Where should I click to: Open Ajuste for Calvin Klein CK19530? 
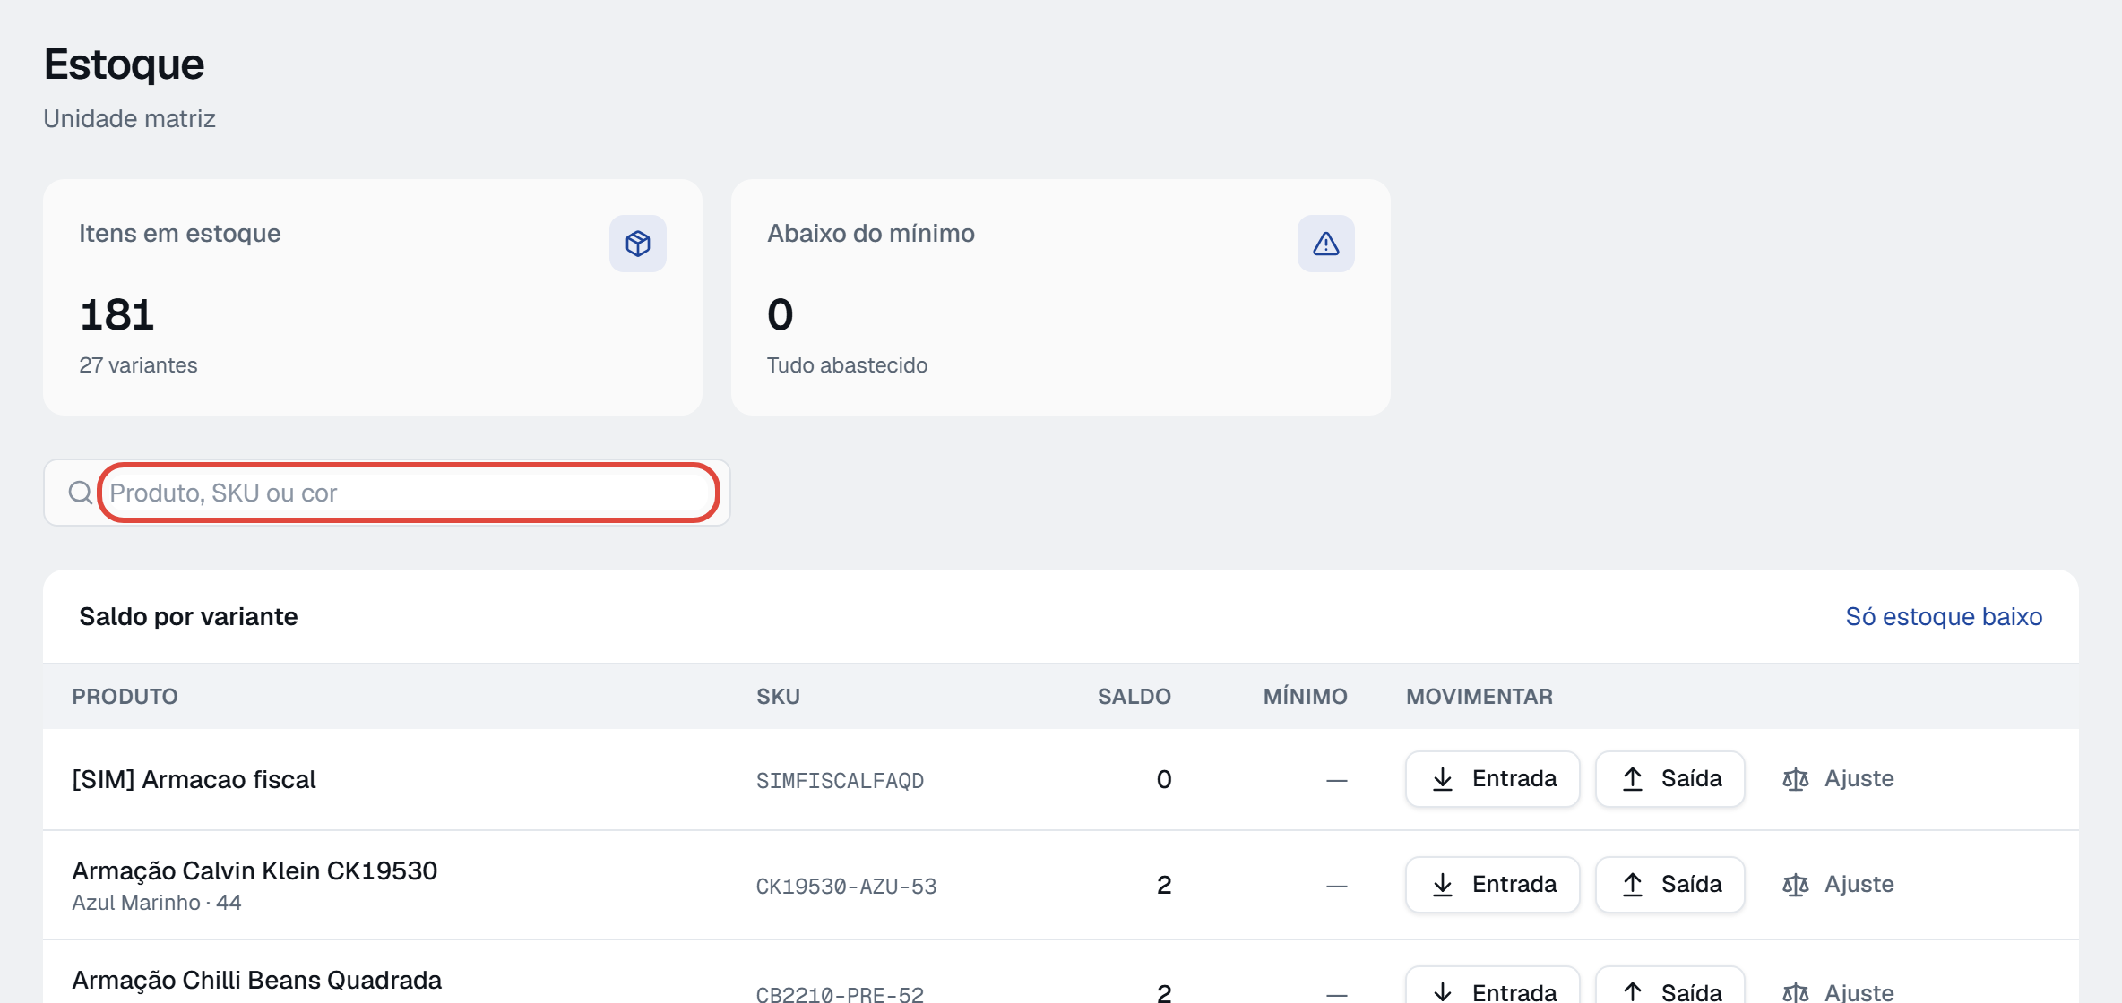click(x=1838, y=885)
